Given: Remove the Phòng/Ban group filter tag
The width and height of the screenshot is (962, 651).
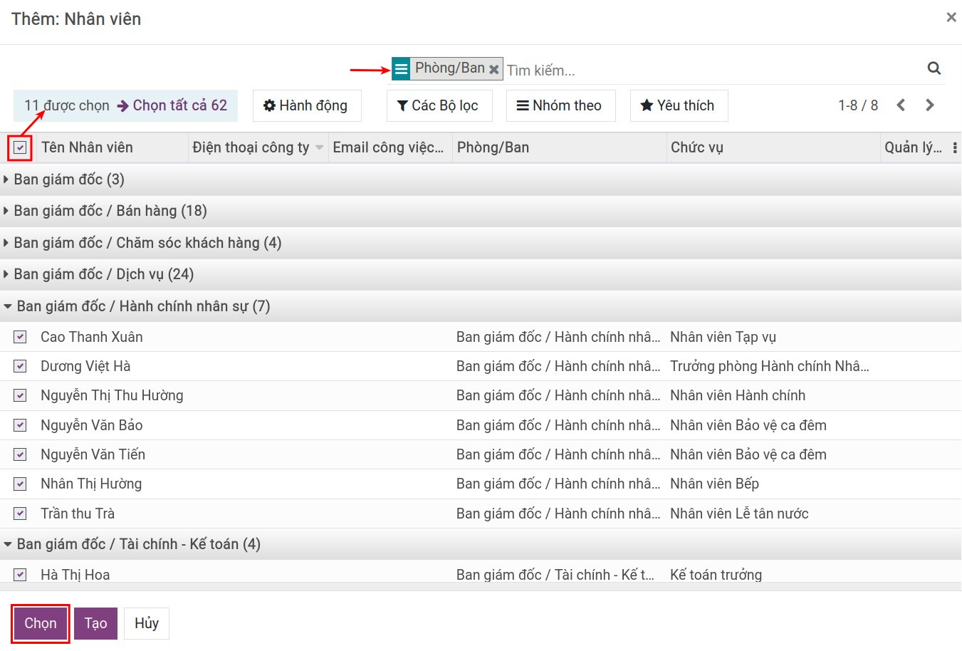Looking at the screenshot, I should pos(494,69).
